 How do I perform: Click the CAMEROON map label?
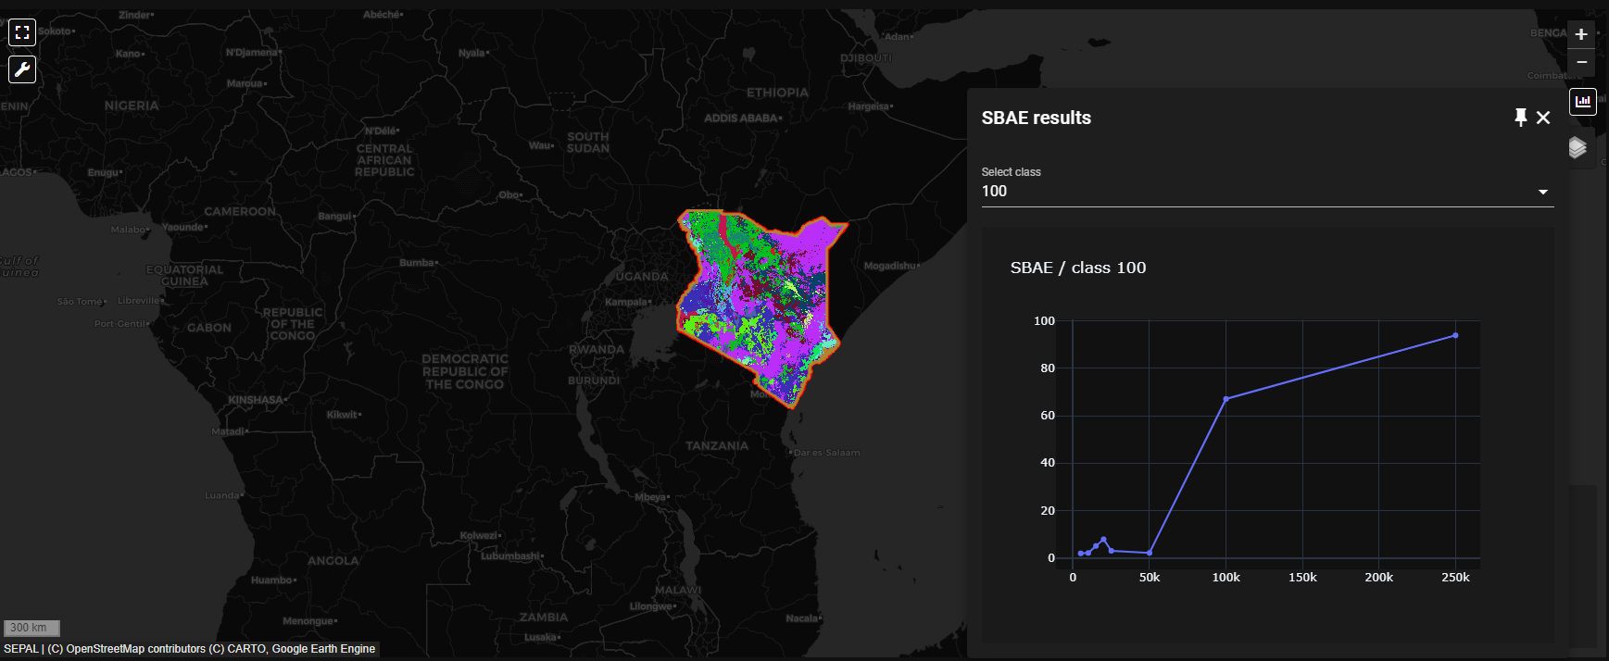(x=240, y=211)
